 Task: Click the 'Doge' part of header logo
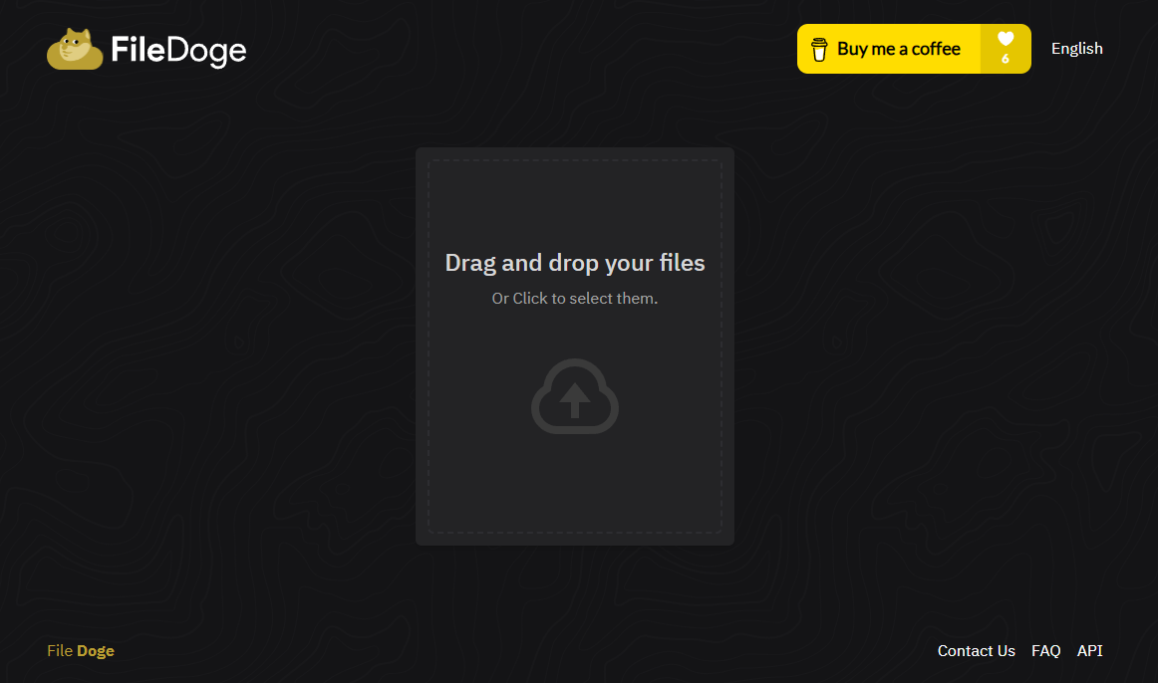coord(206,50)
